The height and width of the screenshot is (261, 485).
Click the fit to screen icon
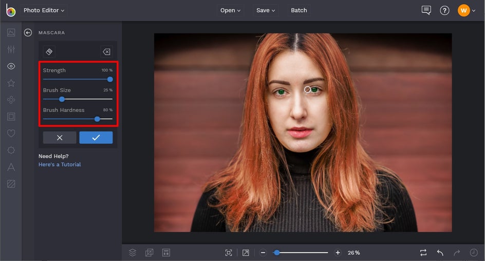pos(229,252)
